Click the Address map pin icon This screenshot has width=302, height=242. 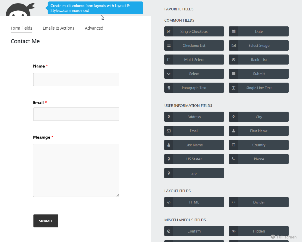click(169, 116)
